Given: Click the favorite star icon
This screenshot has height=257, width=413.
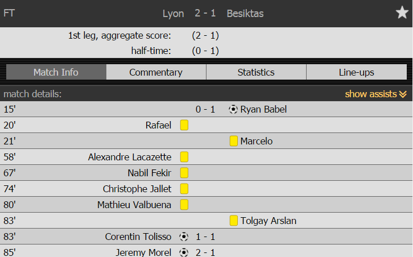Looking at the screenshot, I should tap(402, 13).
